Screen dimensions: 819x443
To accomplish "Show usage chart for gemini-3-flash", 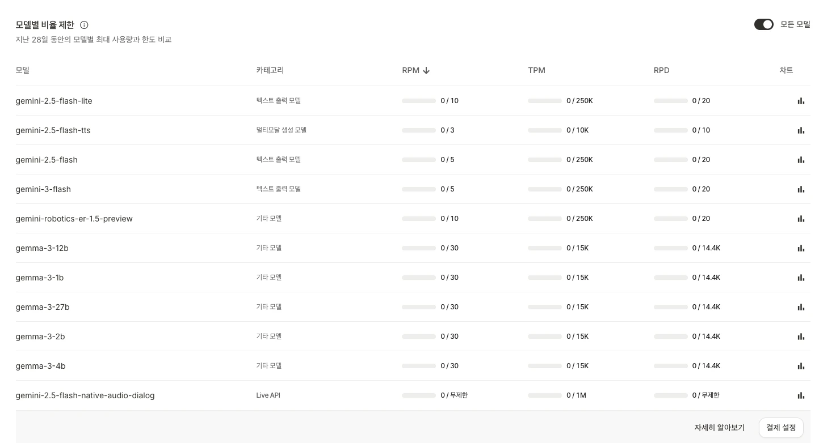I will click(x=801, y=189).
